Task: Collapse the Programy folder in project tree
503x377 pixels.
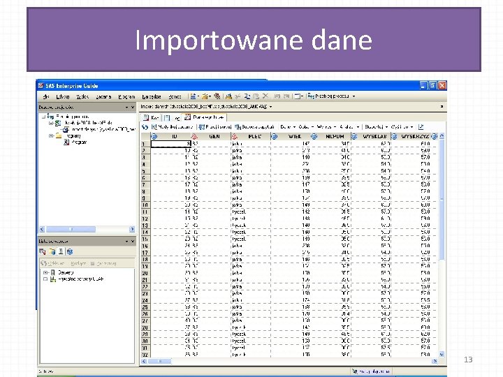Action: (51, 136)
